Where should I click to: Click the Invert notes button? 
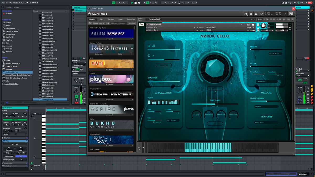tap(21, 150)
